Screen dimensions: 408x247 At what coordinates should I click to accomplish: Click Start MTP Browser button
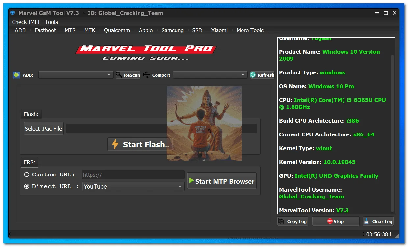pos(222,181)
